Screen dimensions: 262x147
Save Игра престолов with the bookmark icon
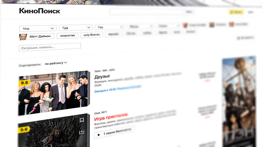point(82,120)
